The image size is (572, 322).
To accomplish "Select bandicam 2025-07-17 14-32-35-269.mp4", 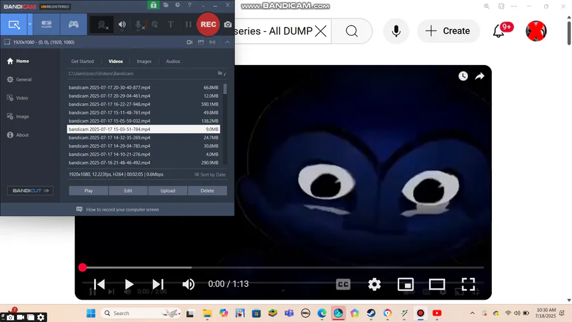I will point(144,137).
